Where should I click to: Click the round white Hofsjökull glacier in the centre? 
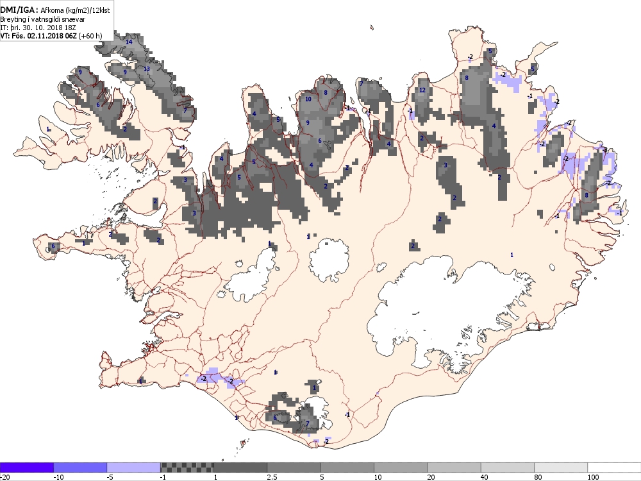click(329, 260)
